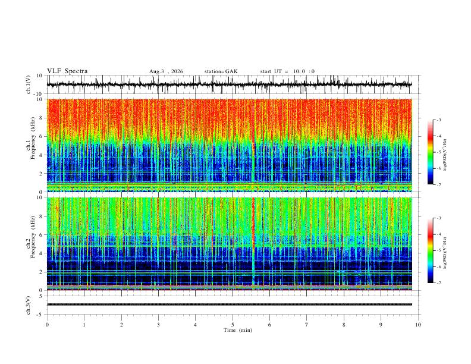This screenshot has width=471, height=364.
Task: Click the "-5" tick of ch.3(V) axis
Action: [40, 315]
